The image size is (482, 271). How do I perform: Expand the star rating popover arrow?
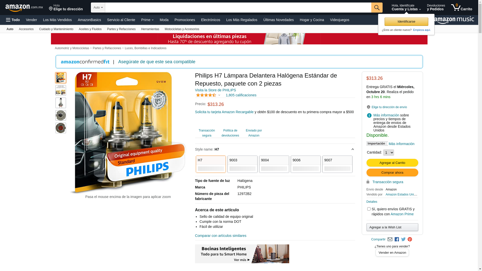click(219, 95)
